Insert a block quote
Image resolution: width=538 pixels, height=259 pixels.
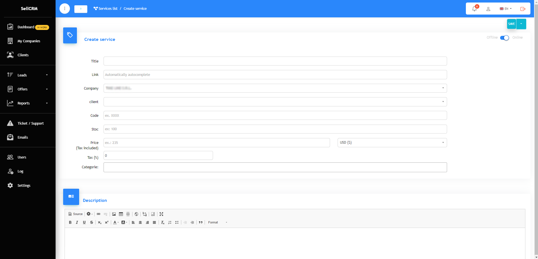click(201, 222)
